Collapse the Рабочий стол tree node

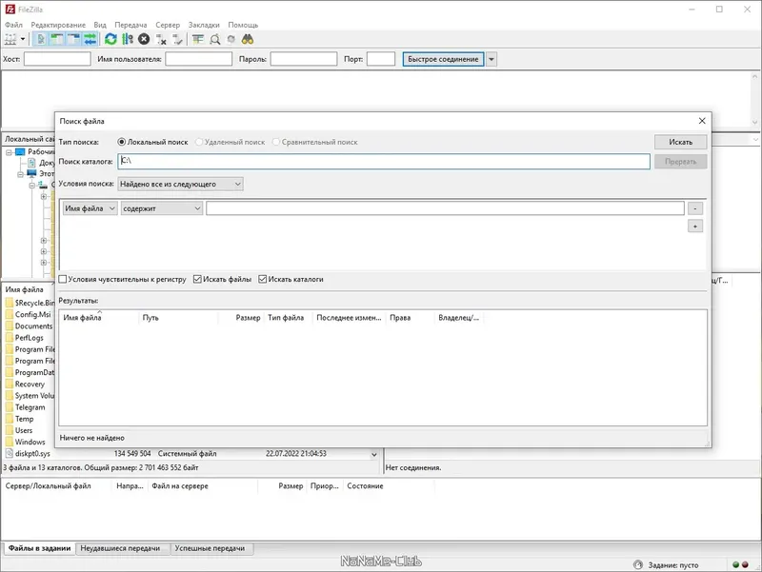point(9,152)
